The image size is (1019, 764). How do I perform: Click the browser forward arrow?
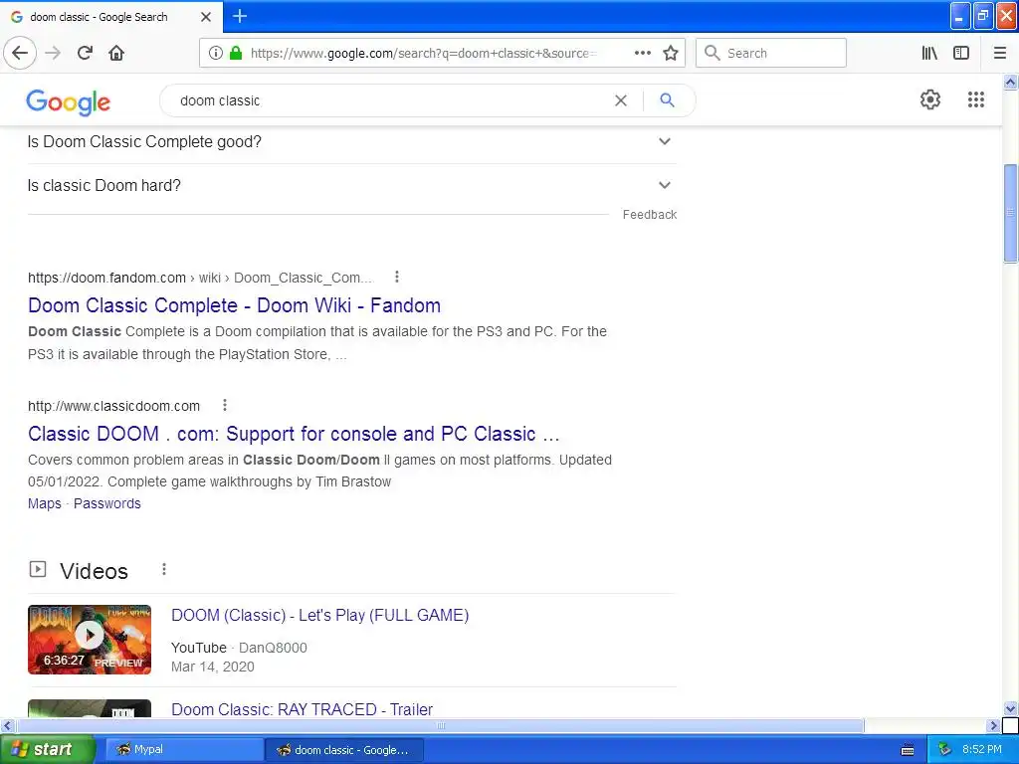(53, 53)
